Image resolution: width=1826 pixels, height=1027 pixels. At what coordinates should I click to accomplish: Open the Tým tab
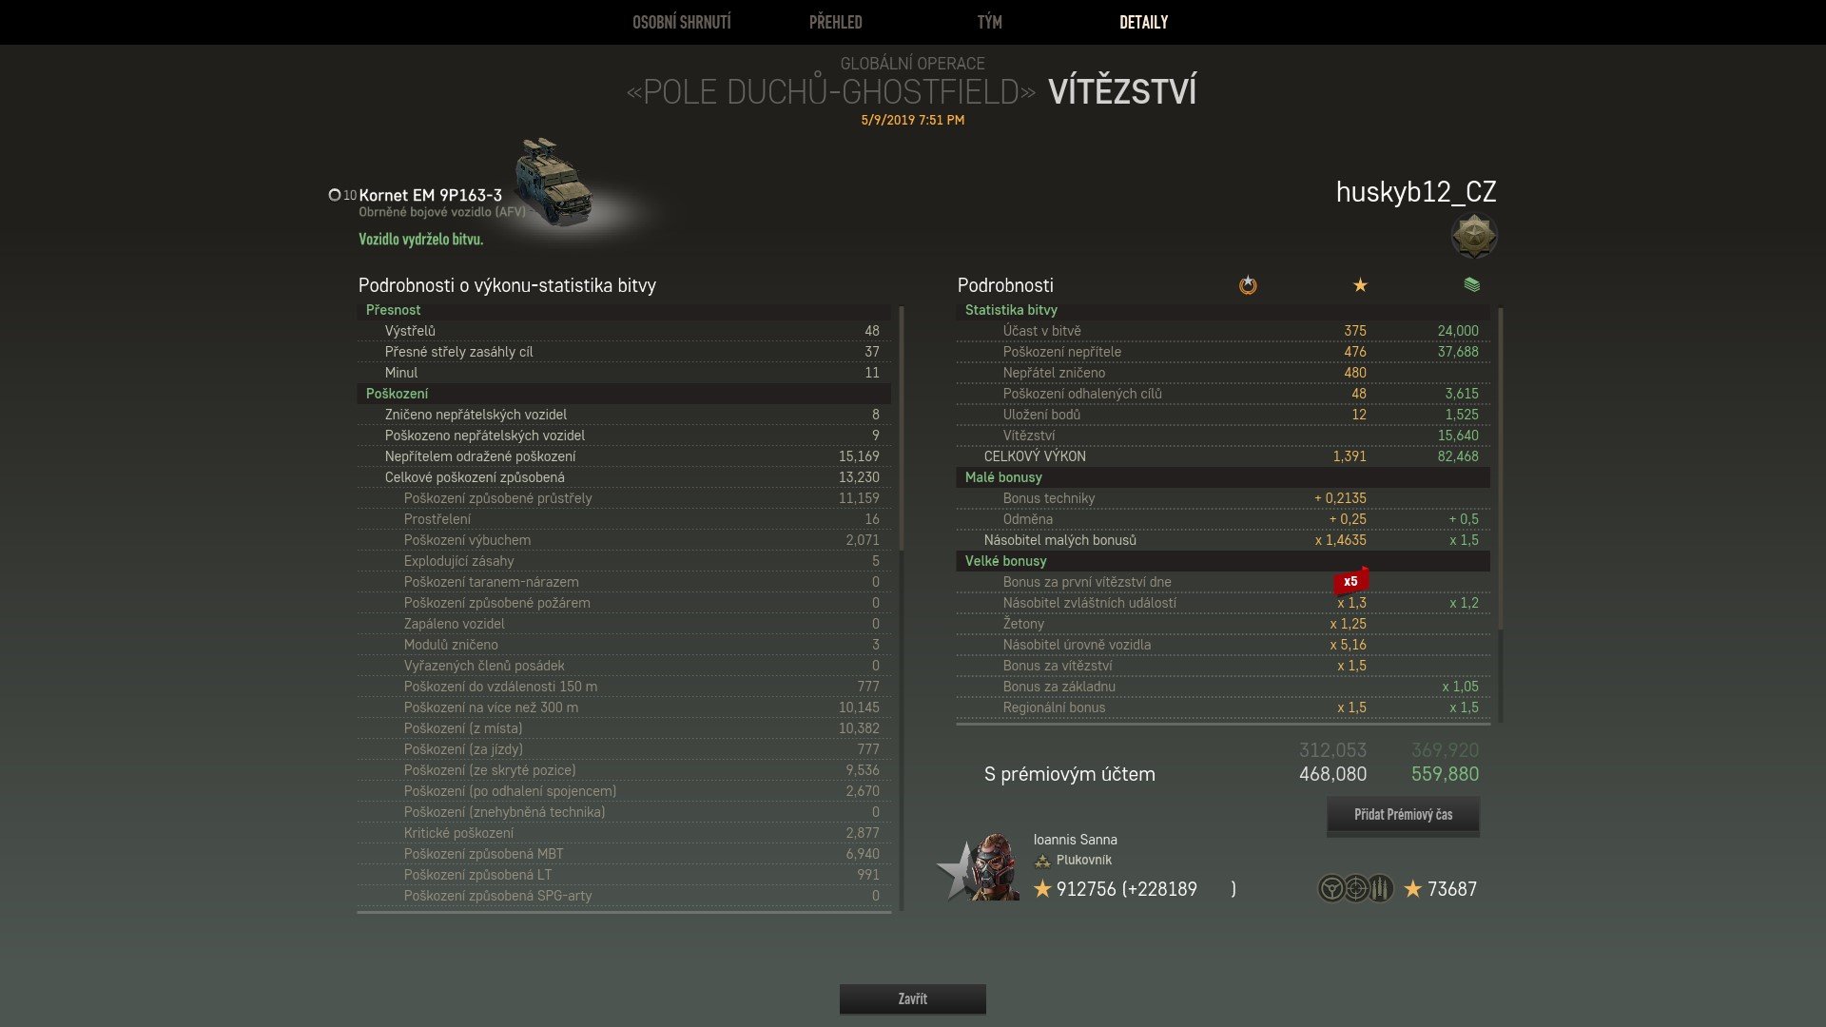pos(989,22)
